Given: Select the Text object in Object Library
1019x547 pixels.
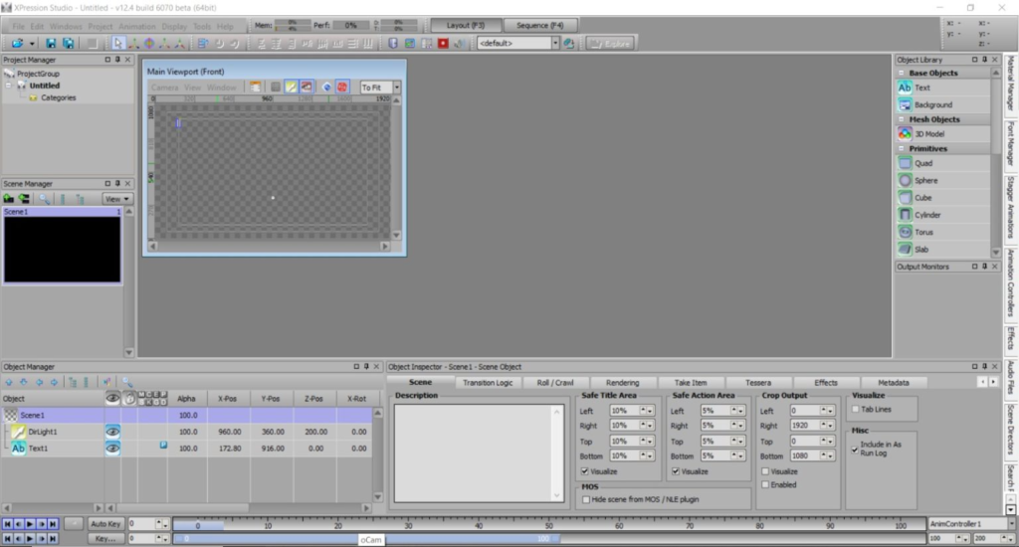Looking at the screenshot, I should click(x=921, y=88).
